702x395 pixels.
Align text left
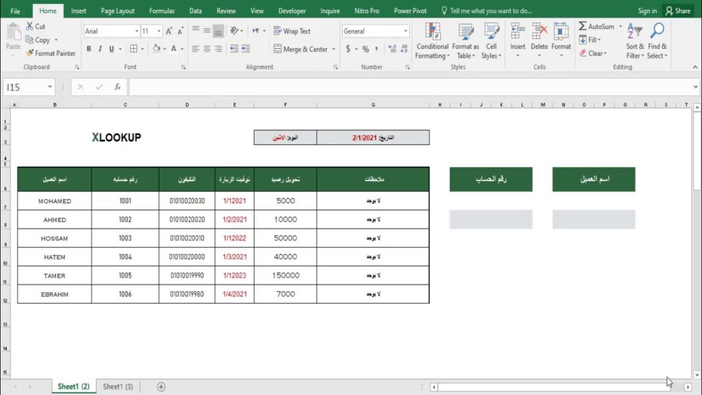[x=195, y=49]
